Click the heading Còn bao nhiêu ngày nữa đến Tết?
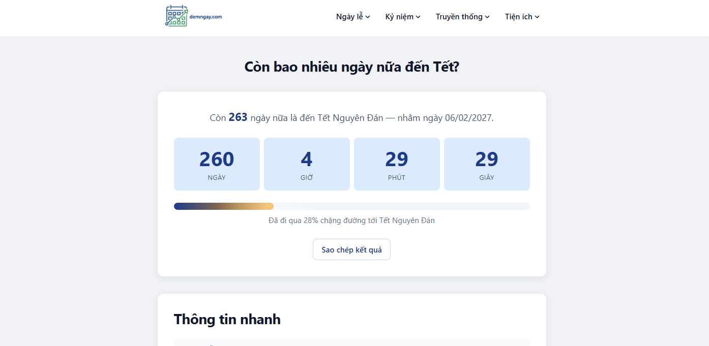 [x=352, y=67]
